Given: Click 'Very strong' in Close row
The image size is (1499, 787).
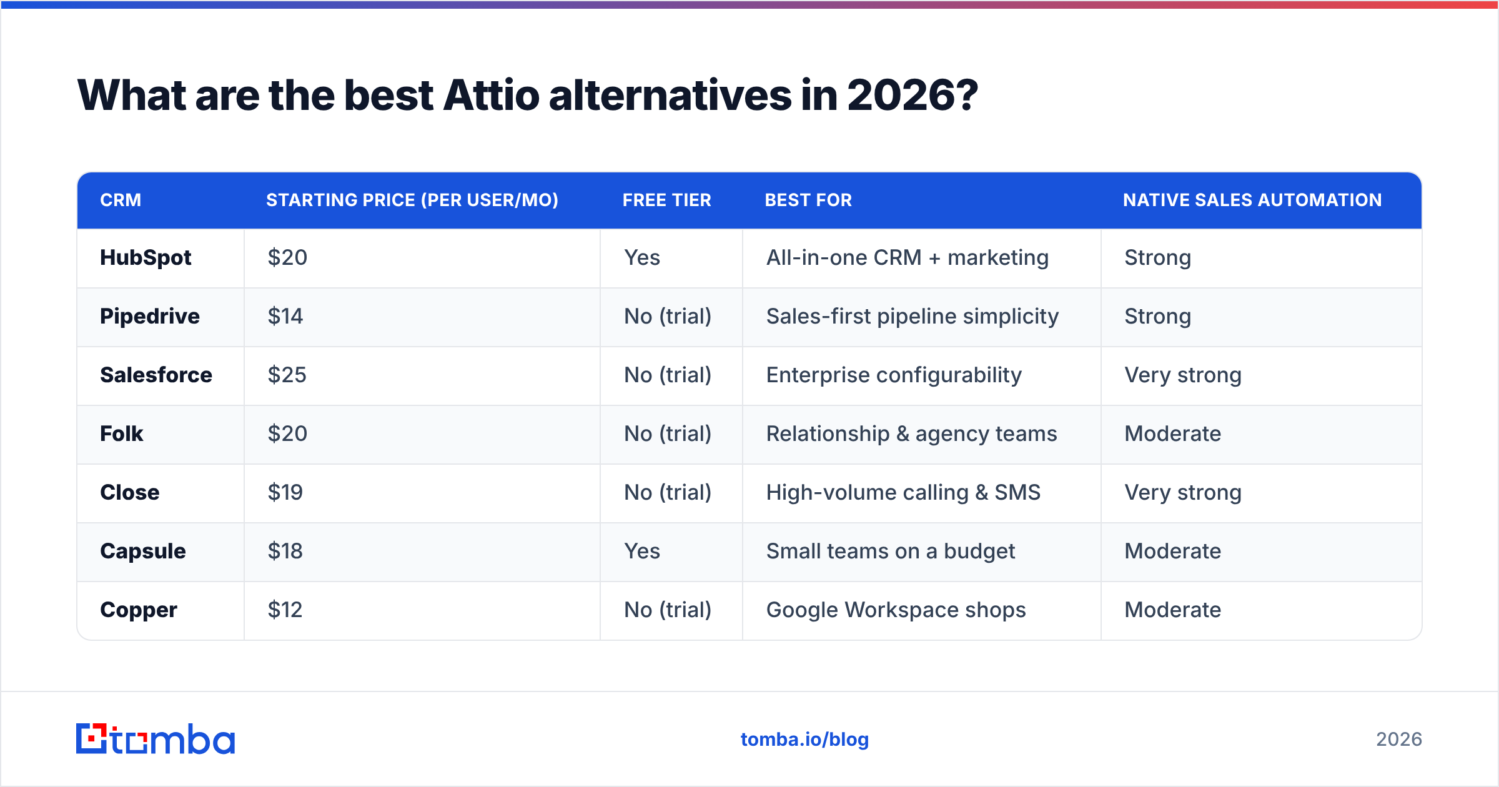Looking at the screenshot, I should tap(1183, 492).
